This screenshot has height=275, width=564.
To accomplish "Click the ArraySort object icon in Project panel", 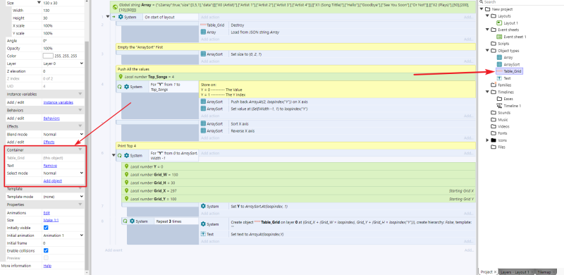I will [x=499, y=64].
